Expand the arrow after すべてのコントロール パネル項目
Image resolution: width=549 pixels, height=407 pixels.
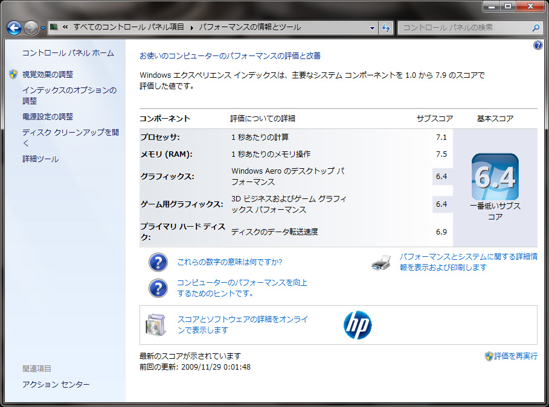(192, 27)
